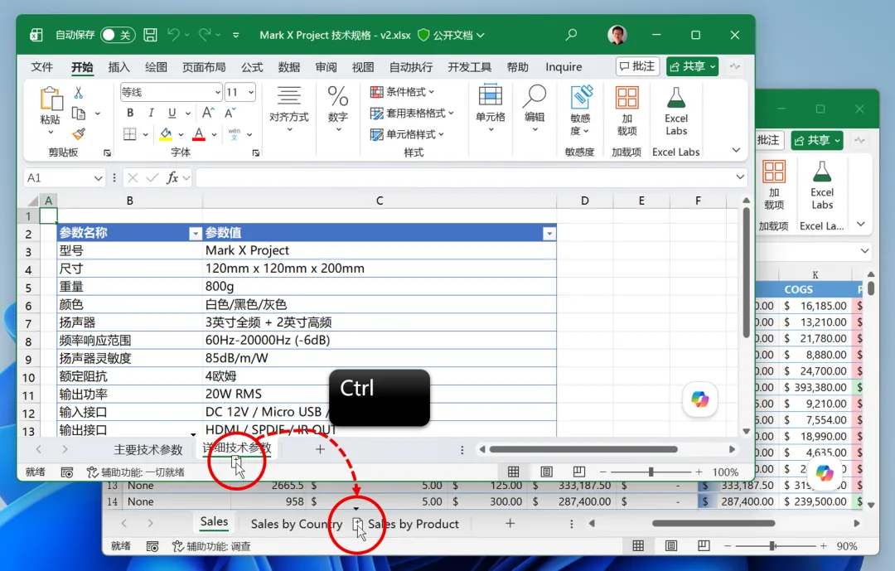Click the 共享 share button in front window
895x571 pixels.
pos(692,66)
